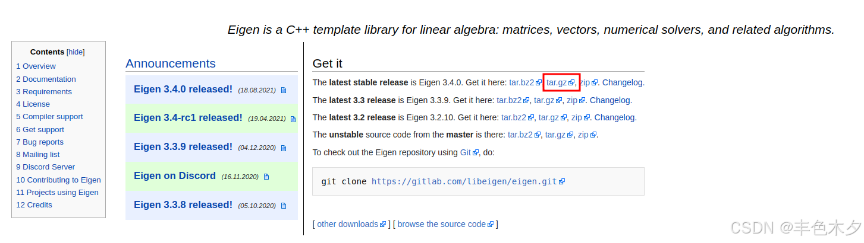Image resolution: width=864 pixels, height=243 pixels.
Task: Click external-link icon after other downloads
Action: 383,225
